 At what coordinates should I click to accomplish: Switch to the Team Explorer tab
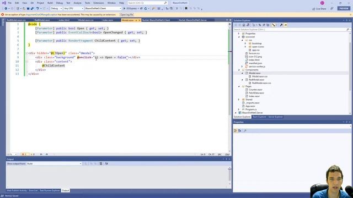pyautogui.click(x=259, y=117)
